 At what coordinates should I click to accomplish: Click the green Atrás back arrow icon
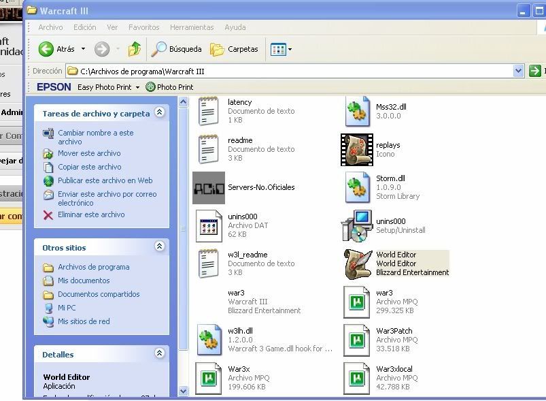pyautogui.click(x=46, y=49)
